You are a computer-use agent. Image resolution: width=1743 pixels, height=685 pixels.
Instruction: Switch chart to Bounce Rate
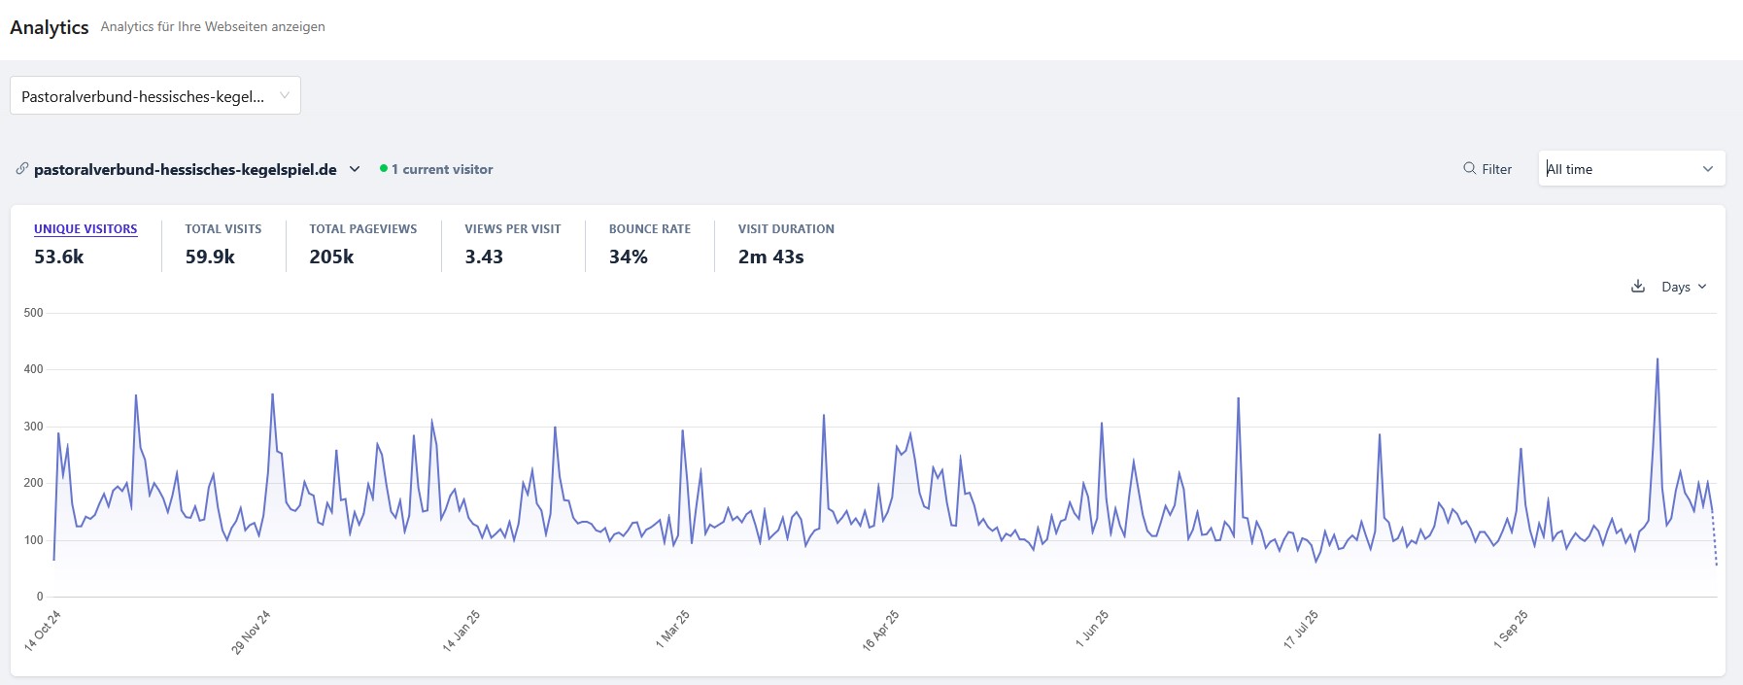click(649, 229)
